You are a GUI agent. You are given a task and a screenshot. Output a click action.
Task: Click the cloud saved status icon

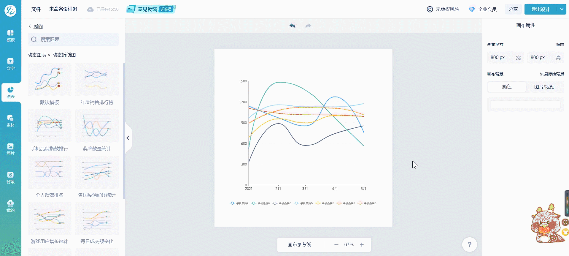coord(90,9)
